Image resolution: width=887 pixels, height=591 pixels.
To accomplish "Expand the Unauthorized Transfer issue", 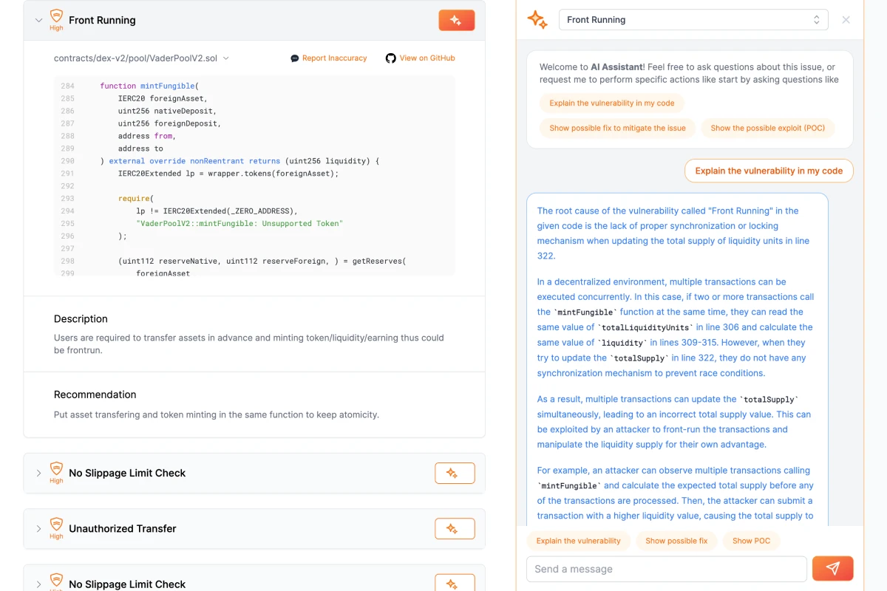I will pos(39,529).
